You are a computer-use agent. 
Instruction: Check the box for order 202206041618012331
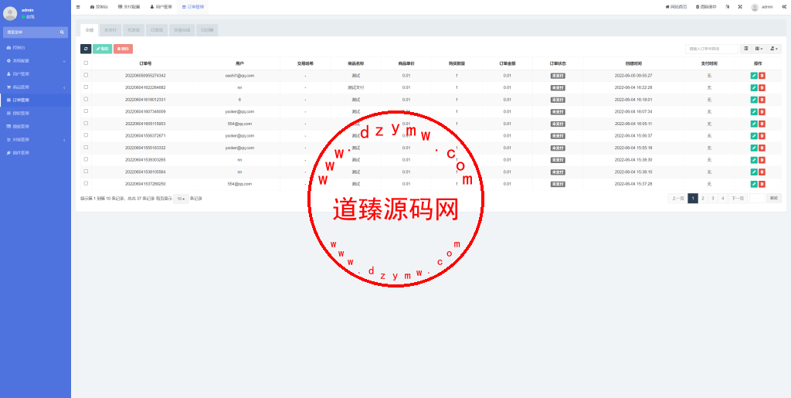tap(86, 100)
